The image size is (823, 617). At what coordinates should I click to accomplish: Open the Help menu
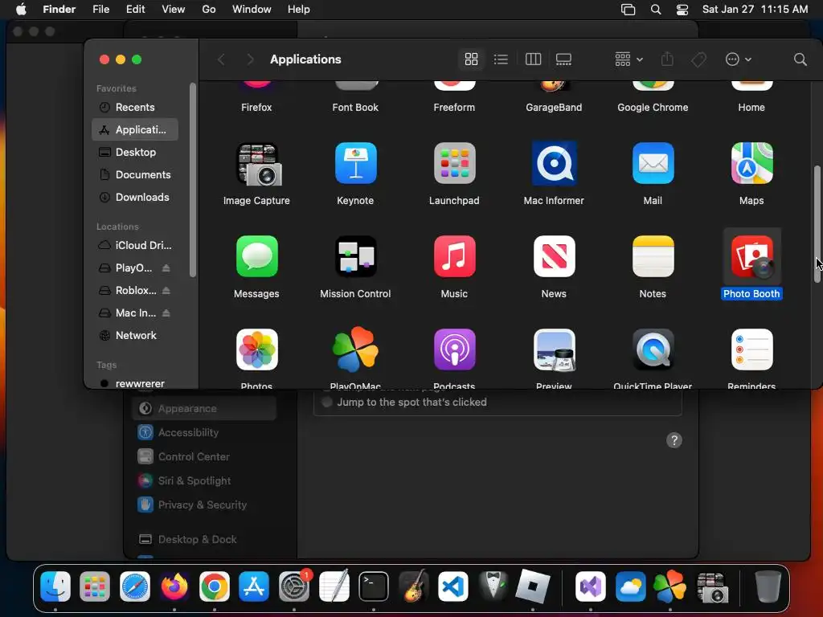[x=299, y=10]
